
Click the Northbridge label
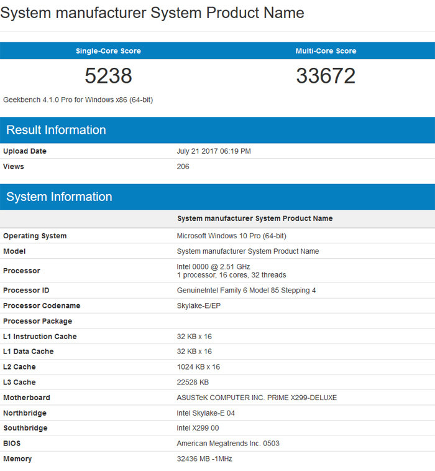coord(25,413)
